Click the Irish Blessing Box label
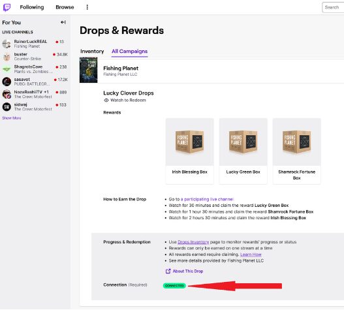The image size is (344, 310). pyautogui.click(x=190, y=172)
